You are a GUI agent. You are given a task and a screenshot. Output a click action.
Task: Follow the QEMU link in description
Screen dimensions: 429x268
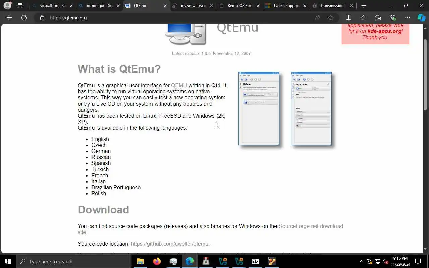pos(179,85)
